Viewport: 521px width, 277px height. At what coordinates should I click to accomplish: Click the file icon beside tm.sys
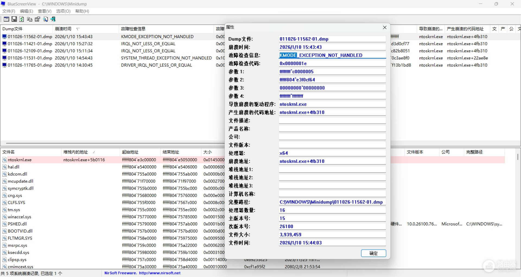point(5,210)
